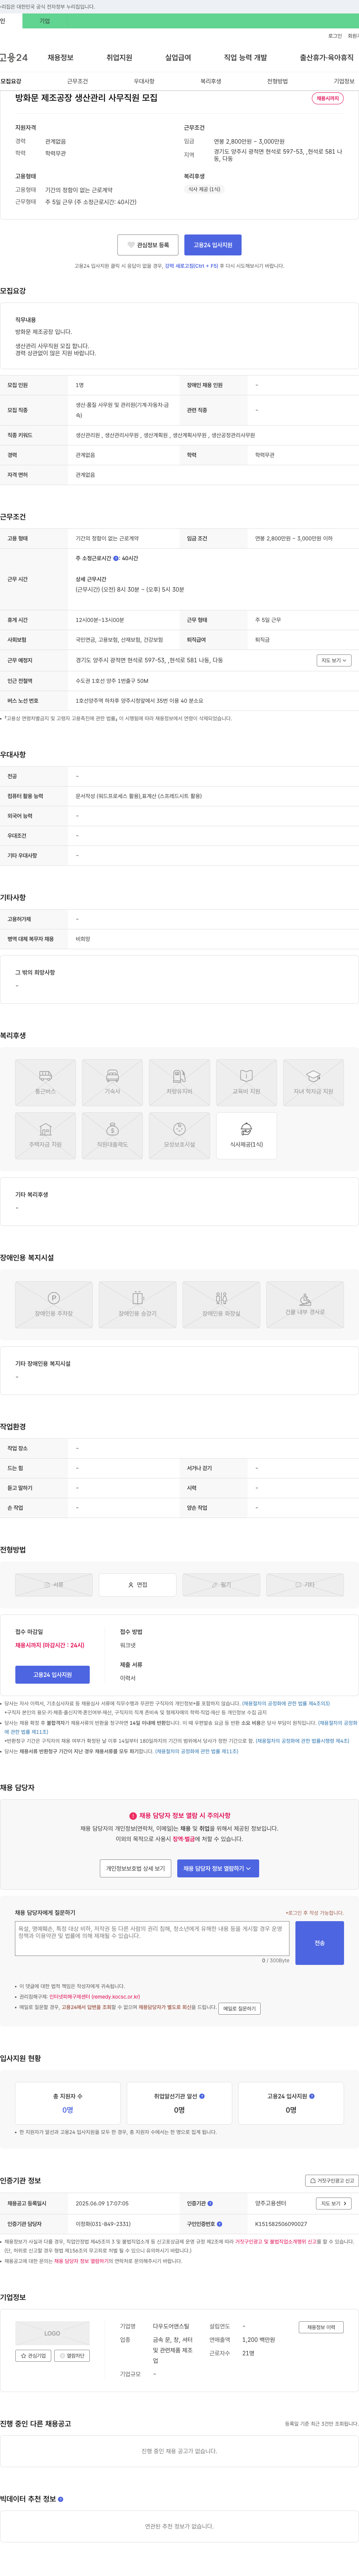Jump to the 우대사항 section tab
Viewport: 359px width, 2576px height.
[144, 81]
